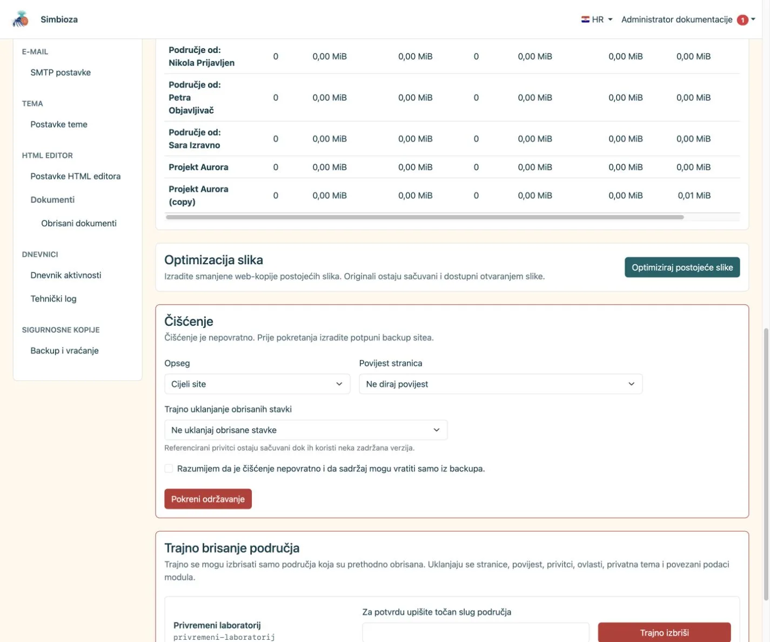Open the Administrator dokumentacije user menu
Screen dimensions: 770x642
[x=688, y=19]
